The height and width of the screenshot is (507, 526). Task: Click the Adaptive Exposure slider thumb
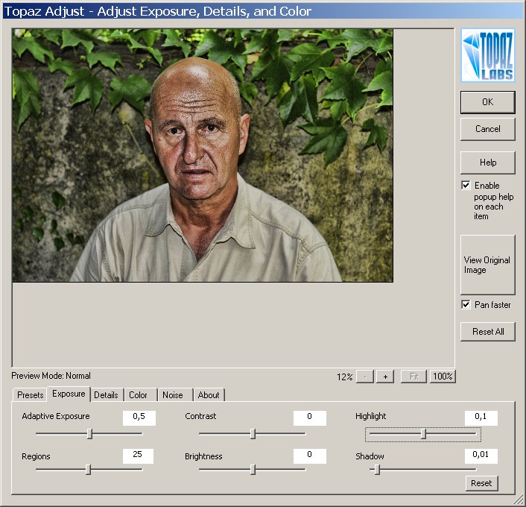(x=89, y=433)
